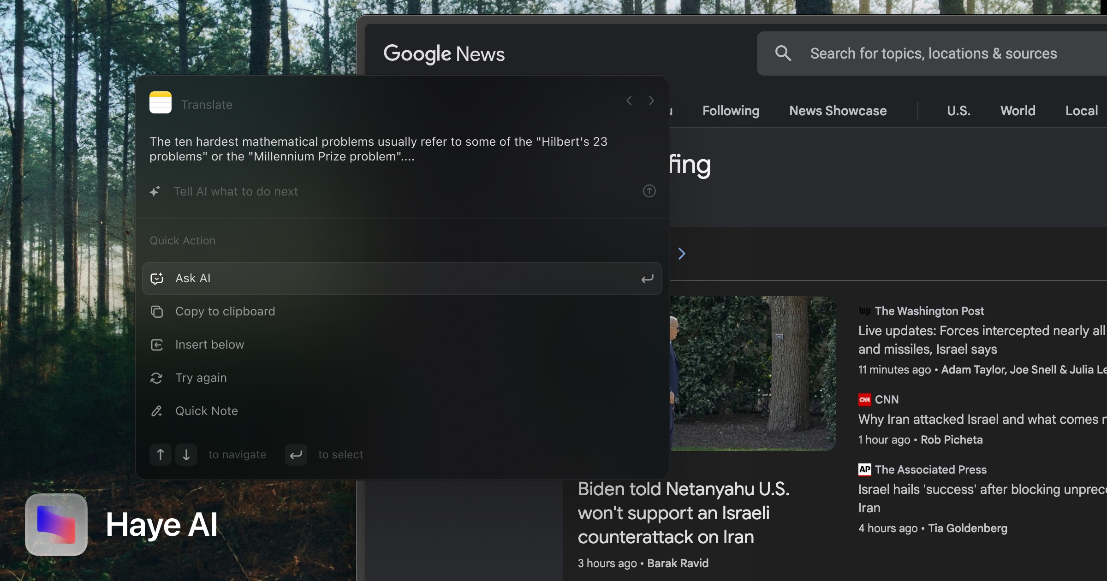
Task: Click the Google News search magnifier icon
Action: coord(783,53)
